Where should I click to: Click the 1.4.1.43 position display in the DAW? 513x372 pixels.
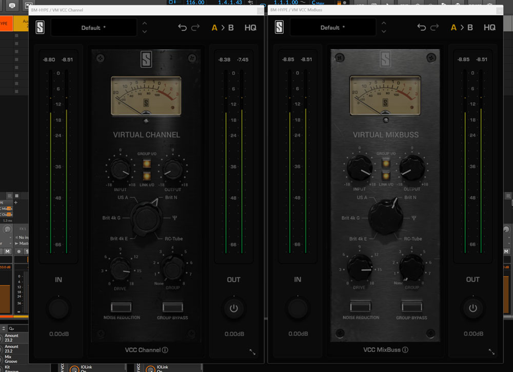point(230,2)
